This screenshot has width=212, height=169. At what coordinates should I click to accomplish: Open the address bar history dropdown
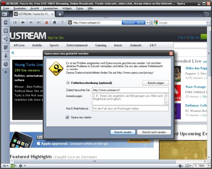[148, 23]
